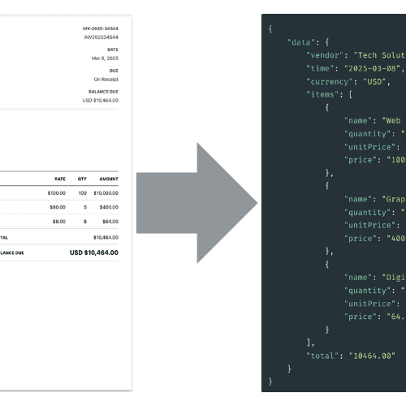Select the $10,000.00 amount cell
This screenshot has height=406, width=406.
tap(106, 193)
